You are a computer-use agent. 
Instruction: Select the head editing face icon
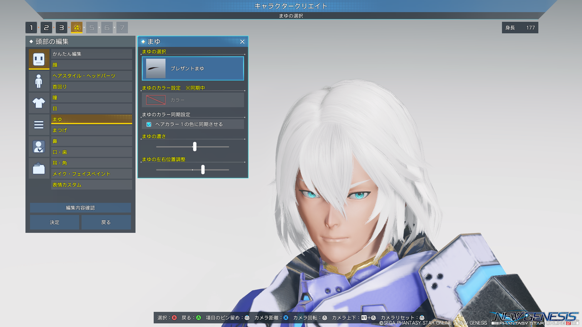pyautogui.click(x=39, y=59)
